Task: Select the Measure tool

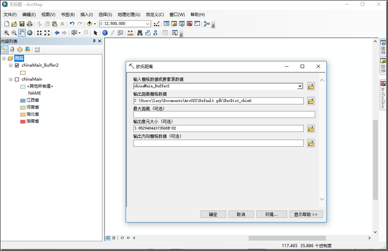Action: tap(130, 32)
